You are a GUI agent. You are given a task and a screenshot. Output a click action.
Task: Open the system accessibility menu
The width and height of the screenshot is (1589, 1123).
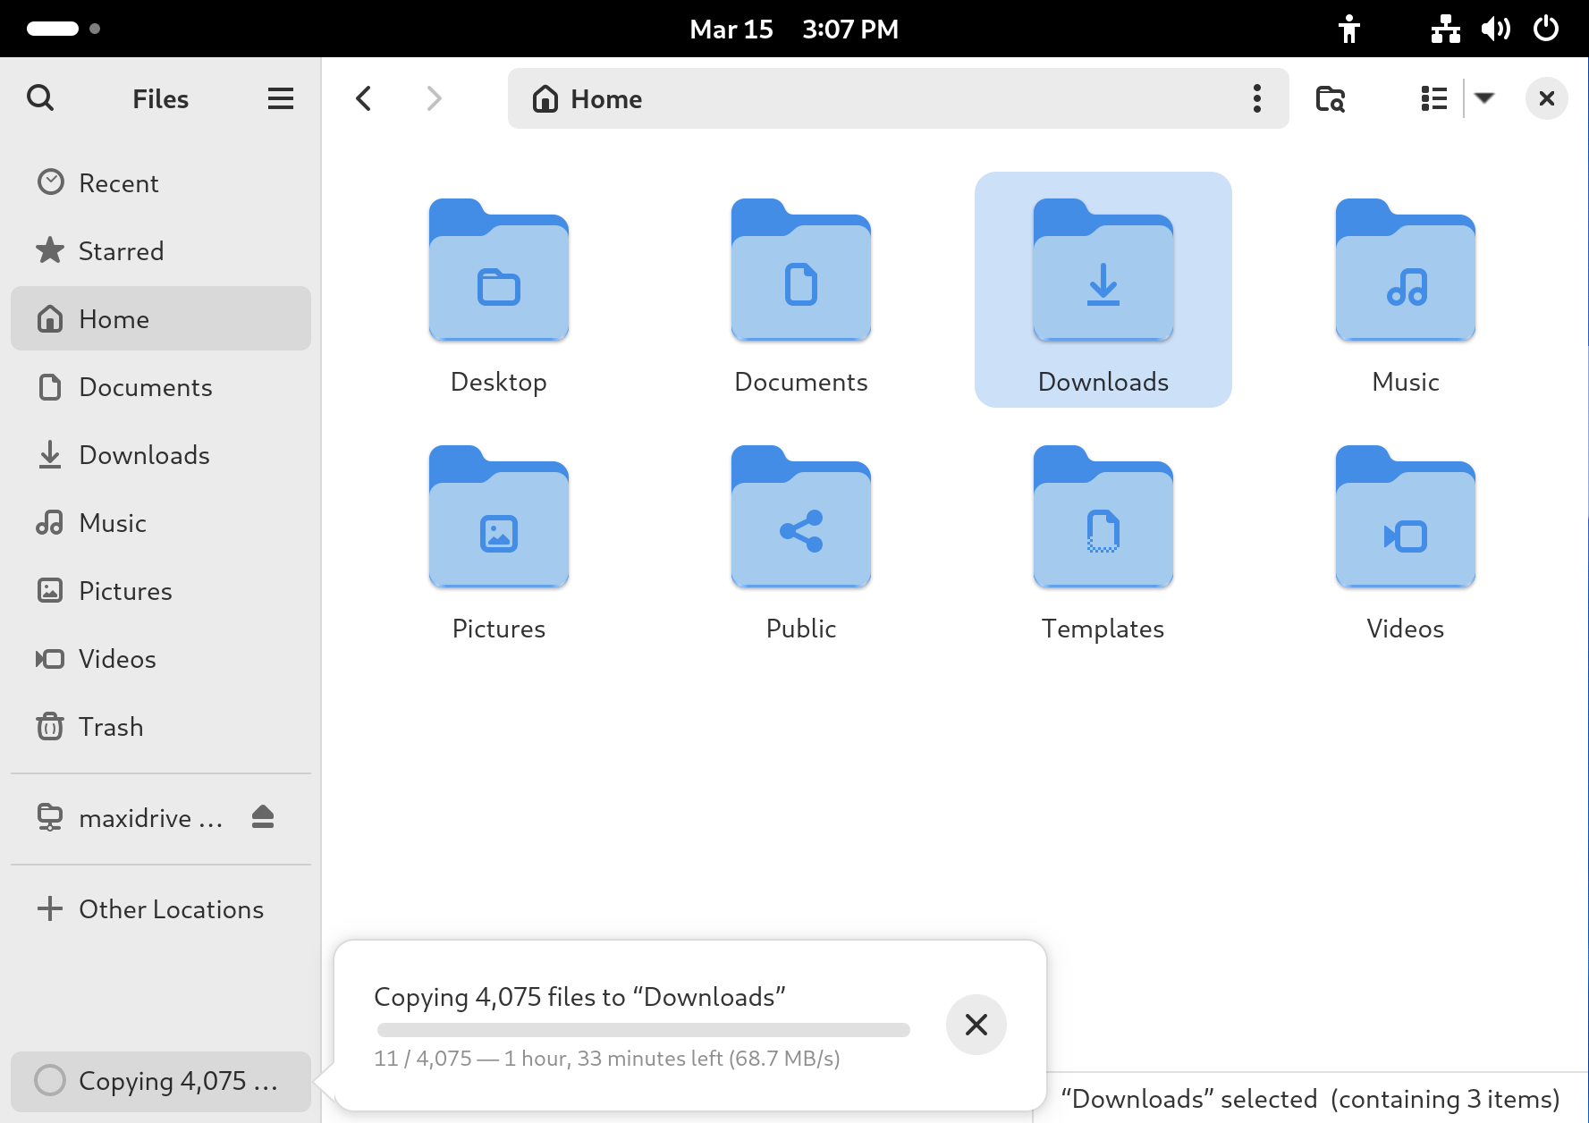pyautogui.click(x=1348, y=30)
